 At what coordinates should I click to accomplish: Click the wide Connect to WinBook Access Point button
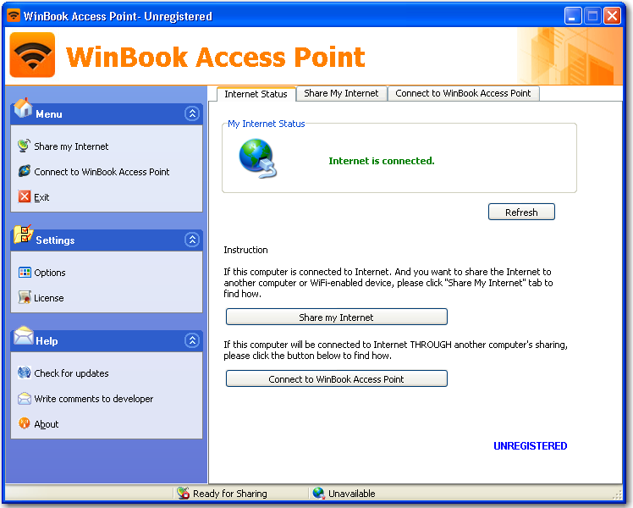(x=336, y=378)
